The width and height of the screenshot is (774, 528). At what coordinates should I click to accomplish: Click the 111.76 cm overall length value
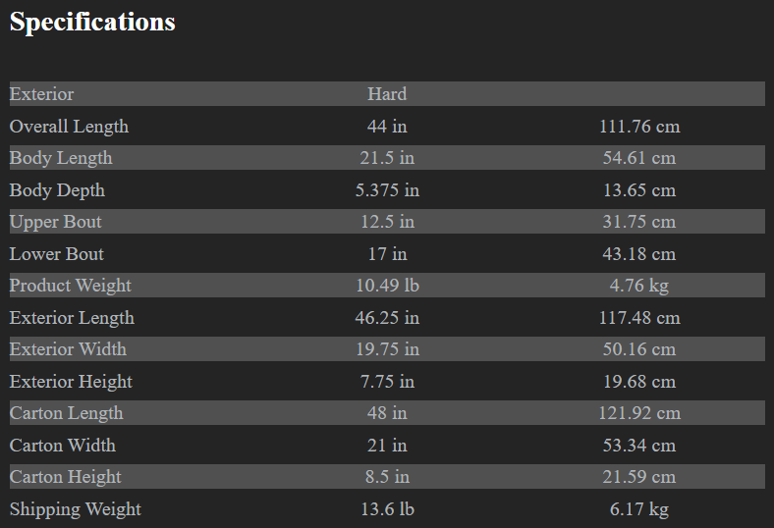639,127
